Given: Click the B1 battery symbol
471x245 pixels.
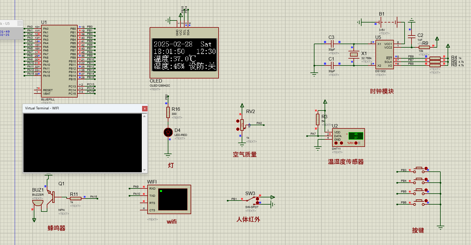Looking at the screenshot, I should click(389, 22).
